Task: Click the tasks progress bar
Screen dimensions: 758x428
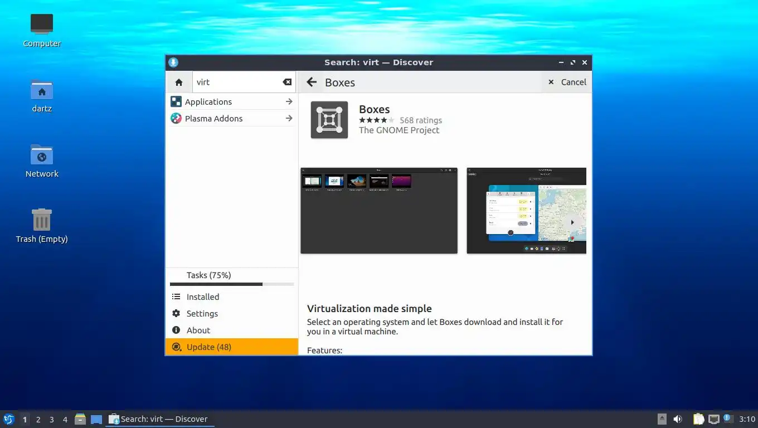Action: tap(232, 284)
